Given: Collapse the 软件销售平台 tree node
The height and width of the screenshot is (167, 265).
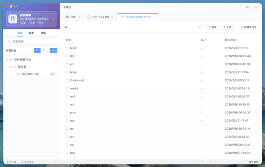Looking at the screenshot, I should click(7, 60).
